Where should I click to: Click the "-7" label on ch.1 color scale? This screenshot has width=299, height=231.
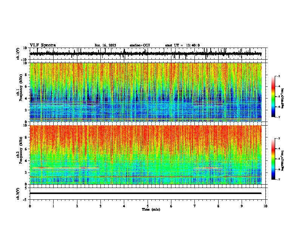click(x=278, y=117)
